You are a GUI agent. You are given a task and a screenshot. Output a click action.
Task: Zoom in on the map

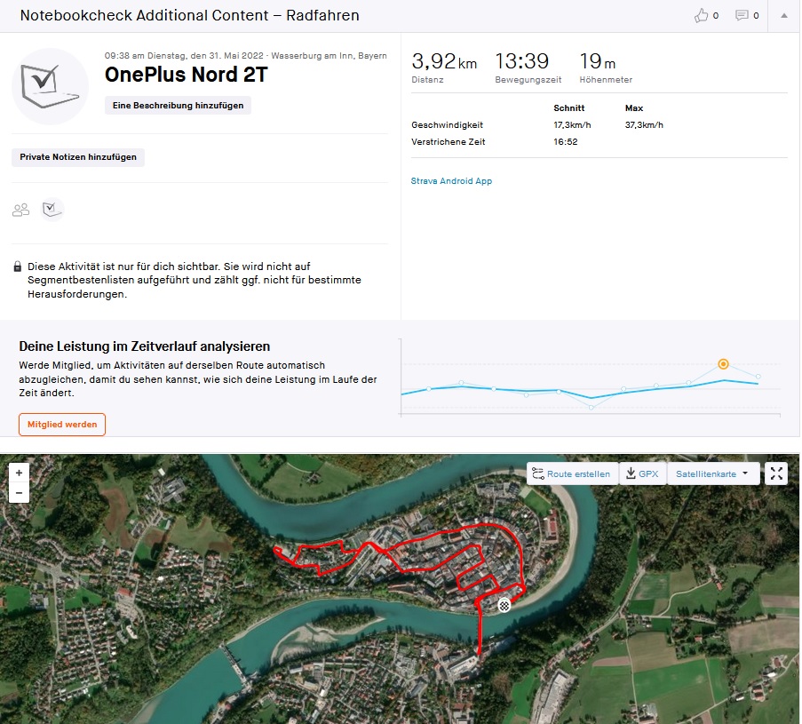pos(20,473)
